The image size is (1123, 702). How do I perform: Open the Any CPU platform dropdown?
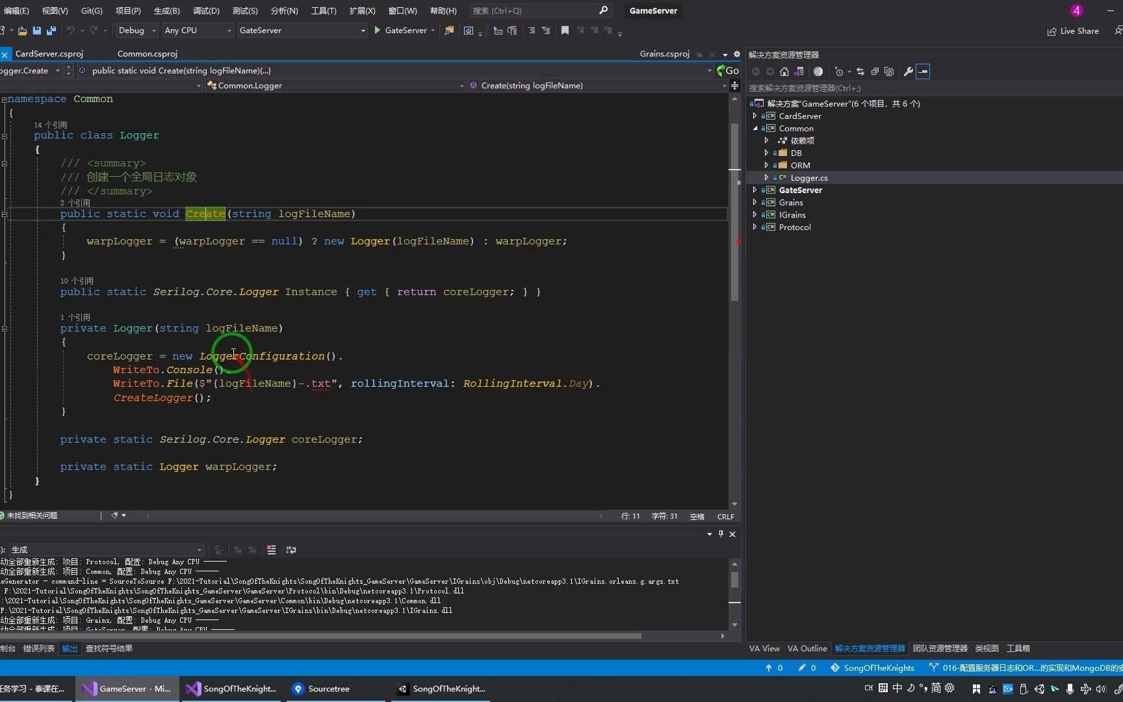point(198,31)
